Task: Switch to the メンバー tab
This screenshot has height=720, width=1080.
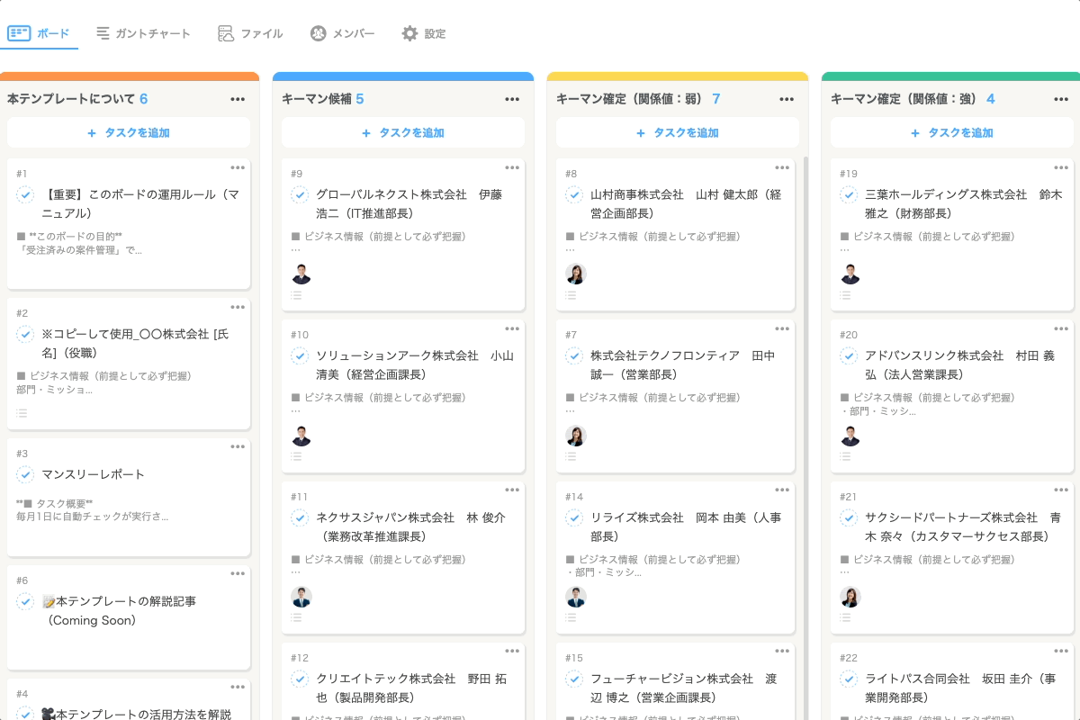Action: tap(342, 33)
